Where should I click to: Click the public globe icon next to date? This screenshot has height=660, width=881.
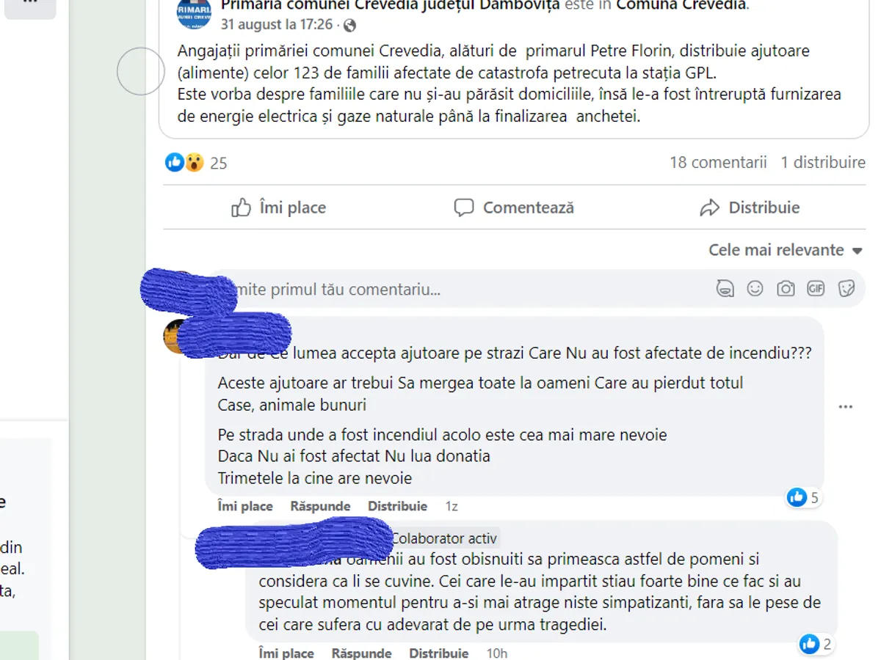click(350, 25)
